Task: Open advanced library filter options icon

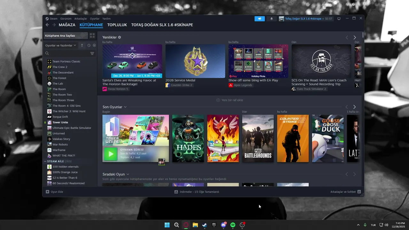Action: click(x=92, y=53)
